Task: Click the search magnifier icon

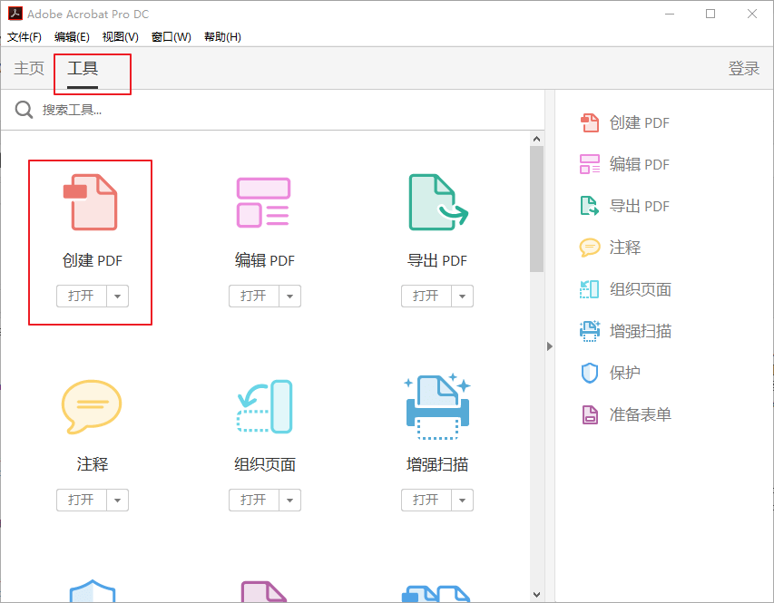Action: tap(24, 110)
